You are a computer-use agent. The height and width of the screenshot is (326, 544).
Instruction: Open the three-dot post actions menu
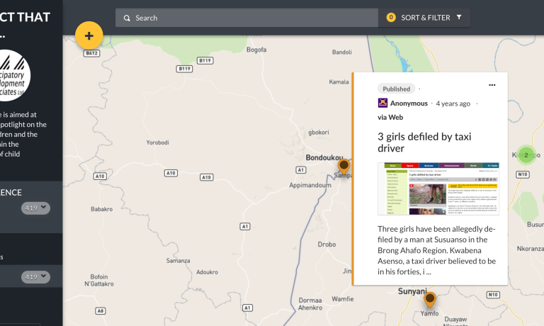[x=492, y=85]
